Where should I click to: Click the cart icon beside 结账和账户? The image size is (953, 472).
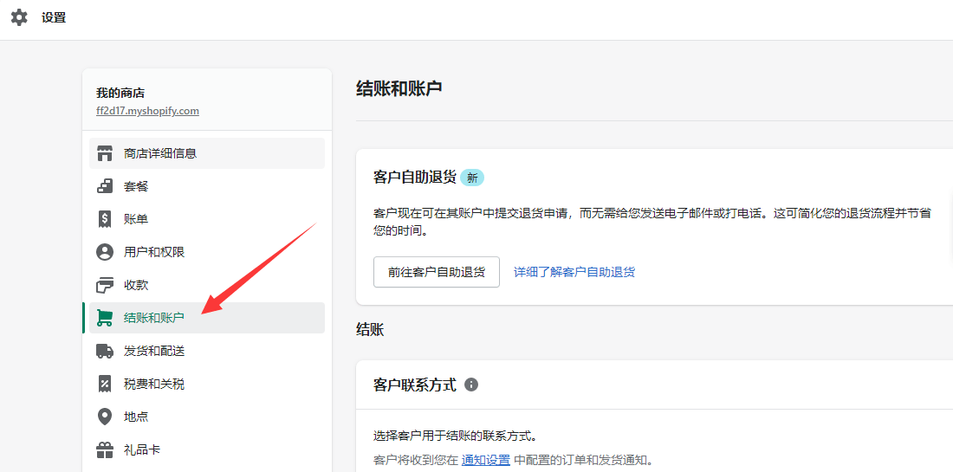[105, 318]
